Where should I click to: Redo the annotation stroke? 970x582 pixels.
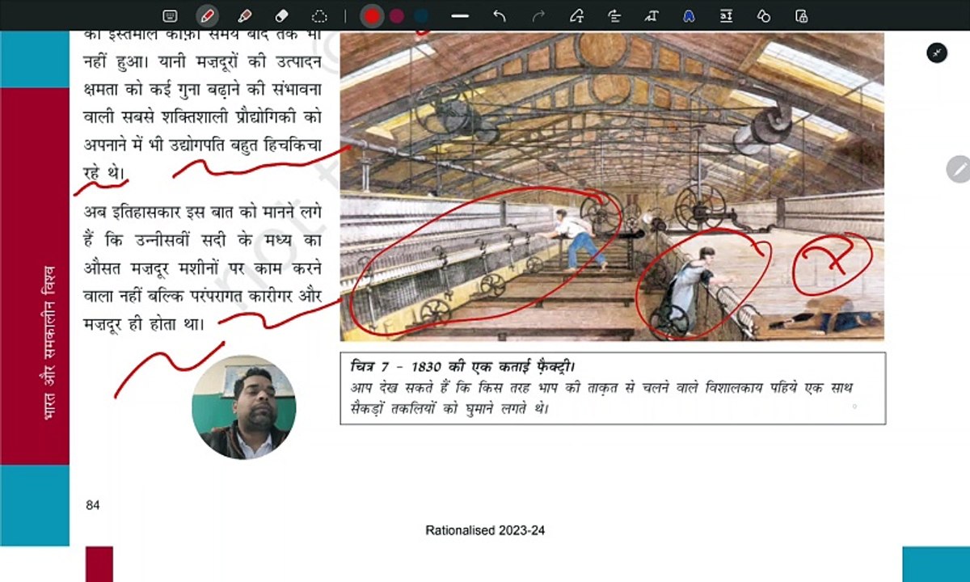[x=538, y=15]
